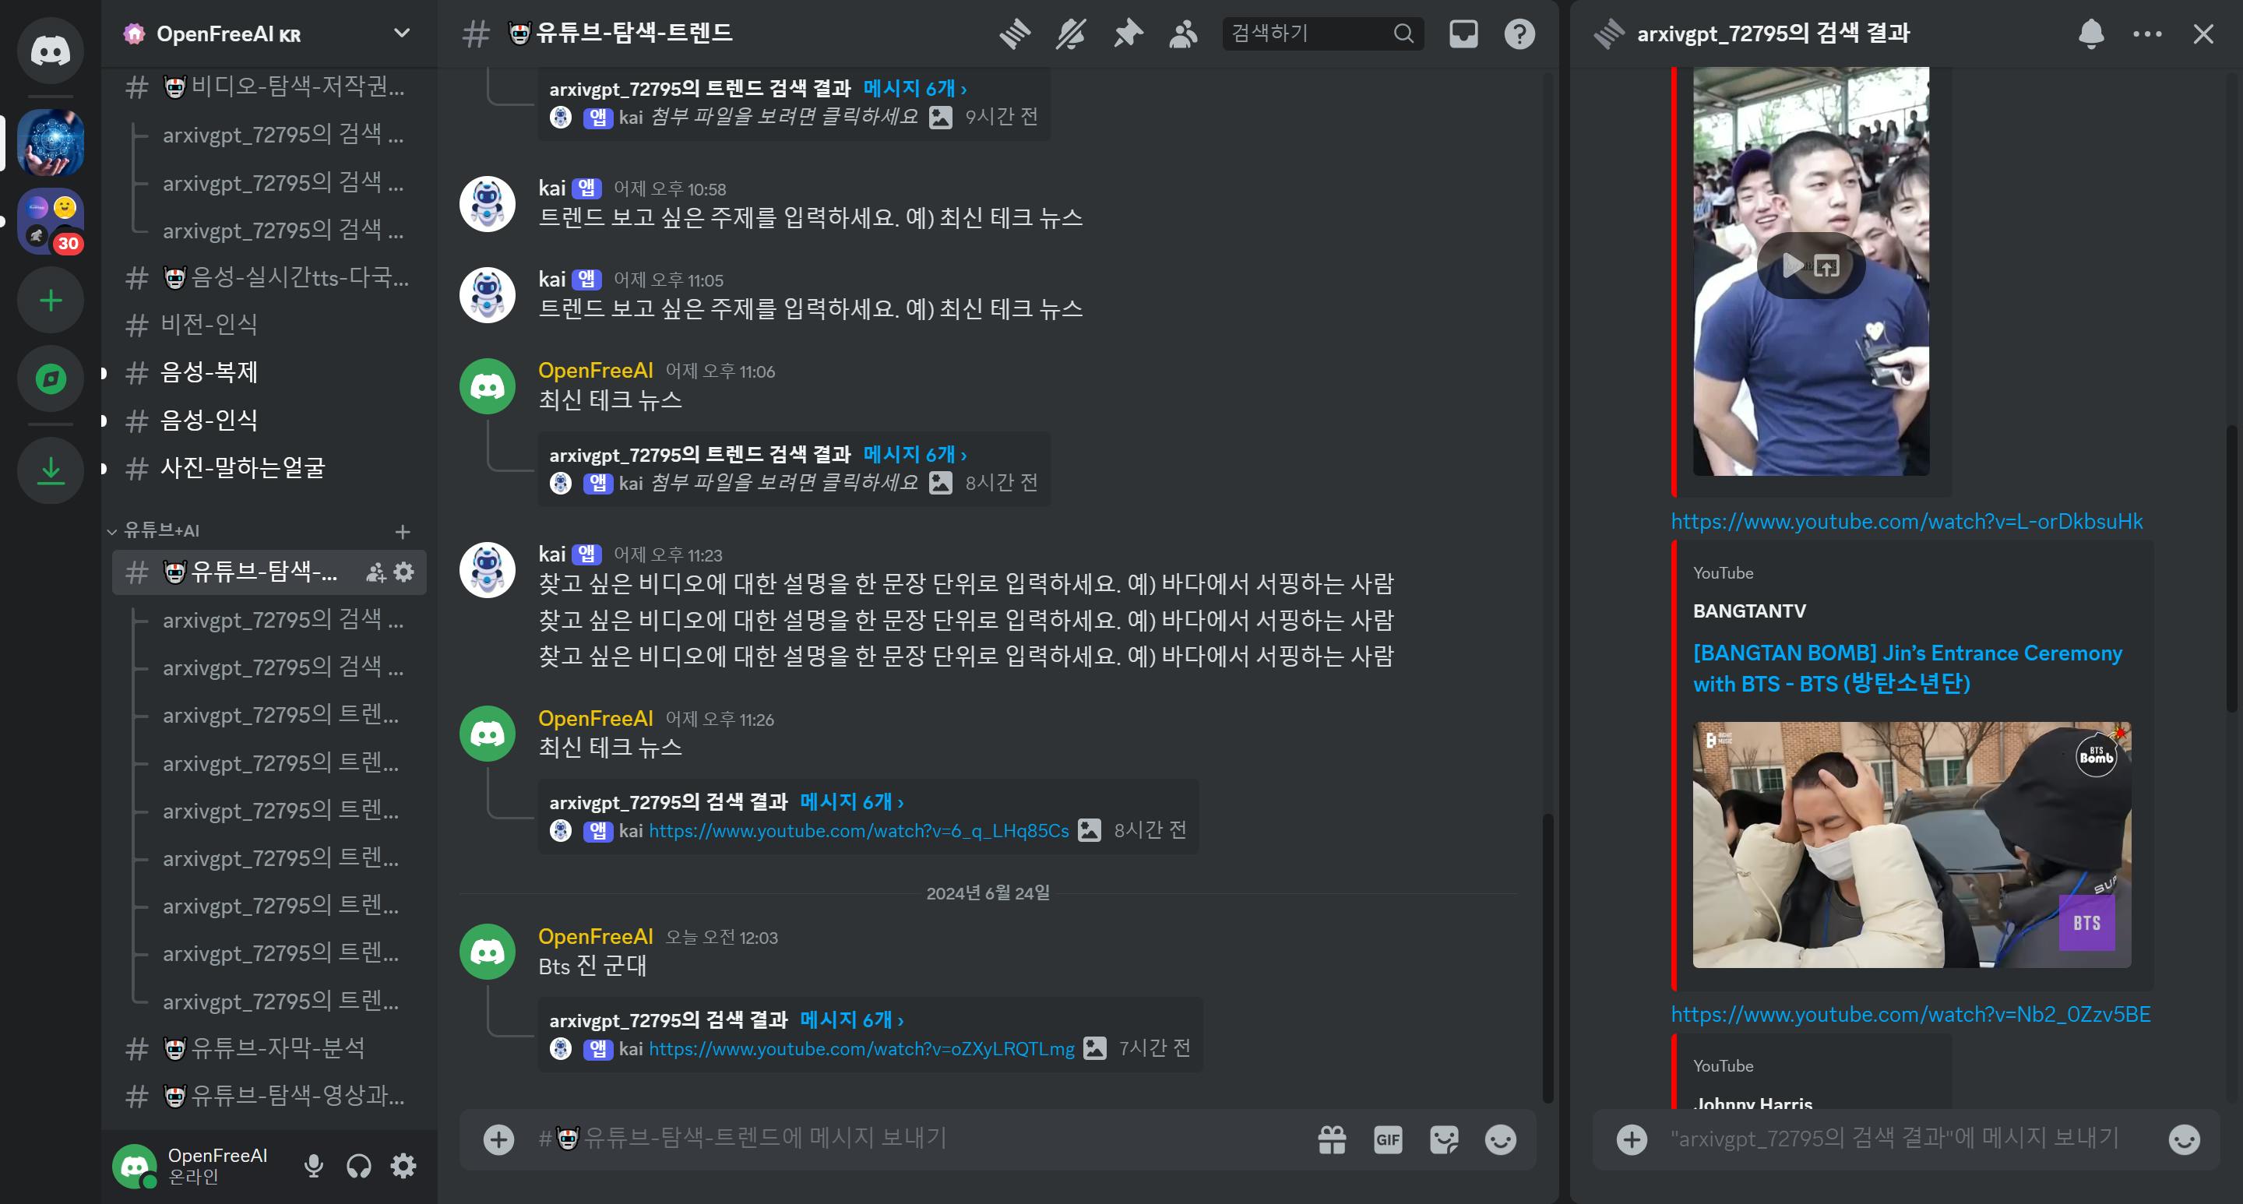Click the gift Nitro icon in message bar
The width and height of the screenshot is (2243, 1204).
1333,1139
